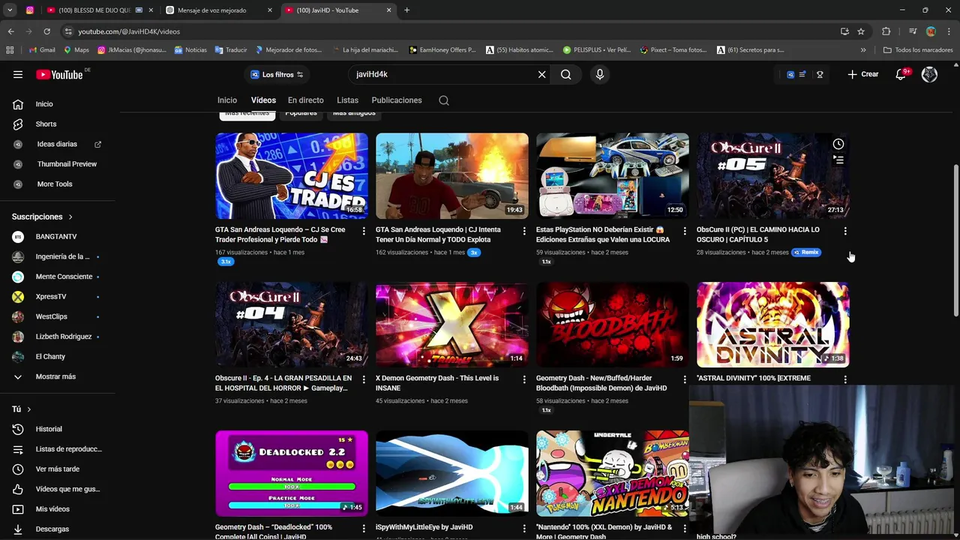Switch to the Publicaciones channel tab
960x540 pixels.
click(x=397, y=100)
